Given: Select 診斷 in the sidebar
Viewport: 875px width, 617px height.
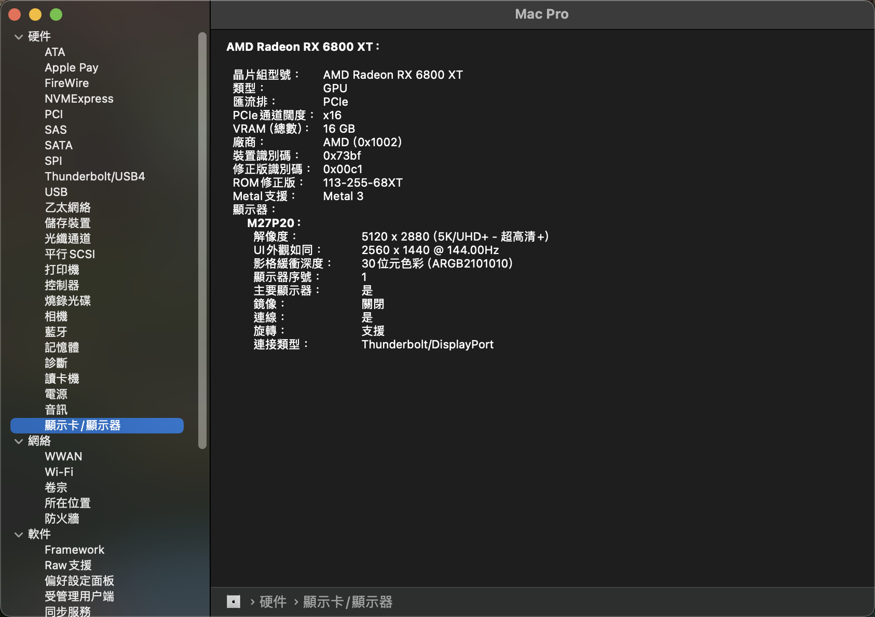Looking at the screenshot, I should click(56, 363).
